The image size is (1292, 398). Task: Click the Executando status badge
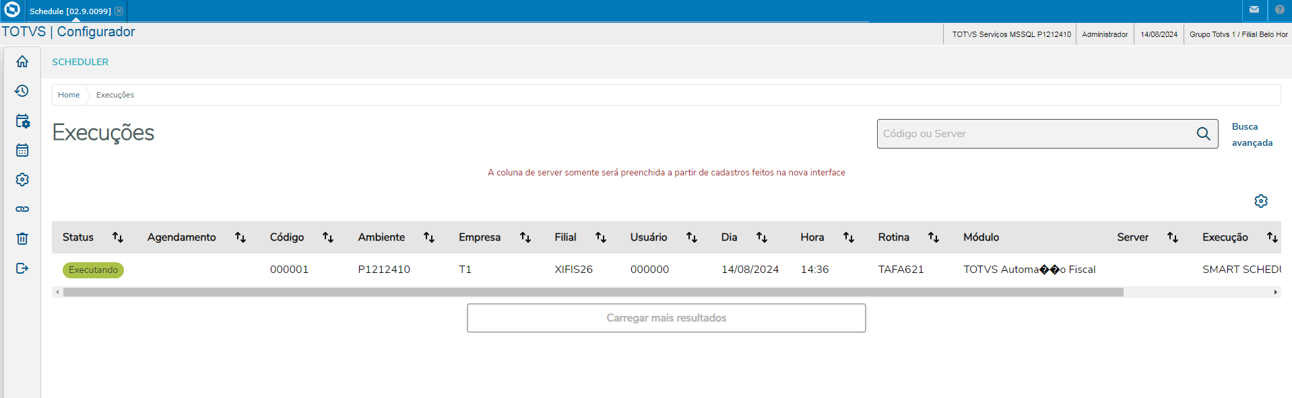point(93,270)
